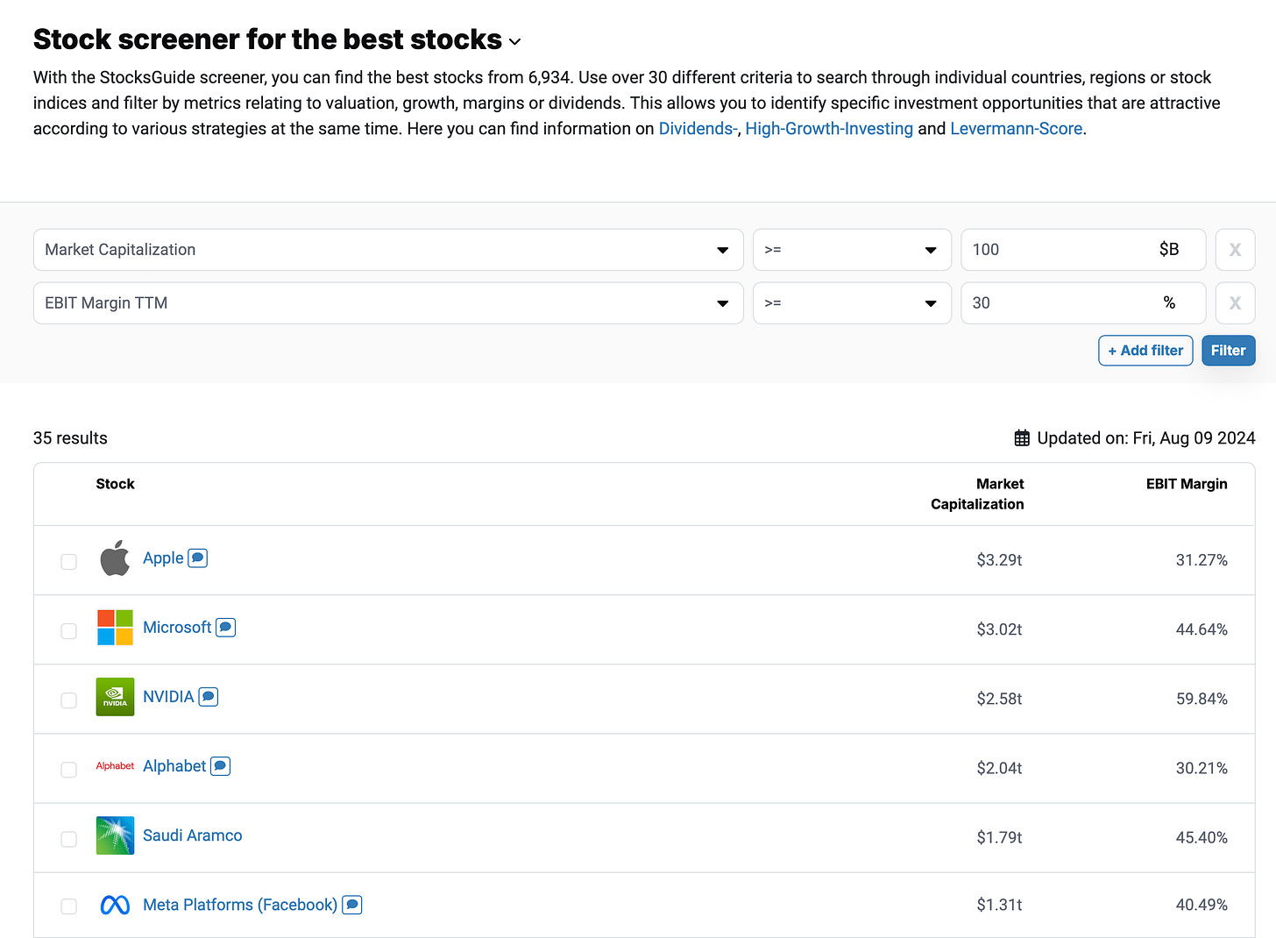
Task: Sort by the Stock column header
Action: point(115,484)
